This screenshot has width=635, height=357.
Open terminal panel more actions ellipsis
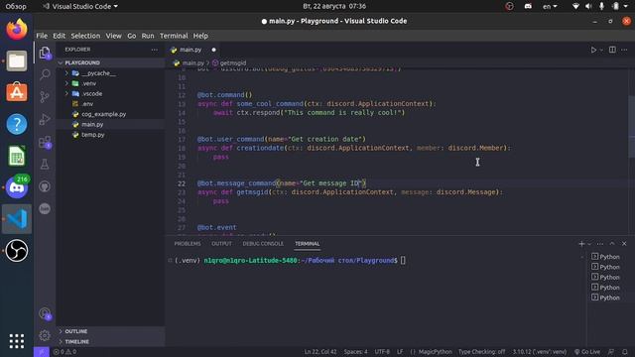(600, 244)
